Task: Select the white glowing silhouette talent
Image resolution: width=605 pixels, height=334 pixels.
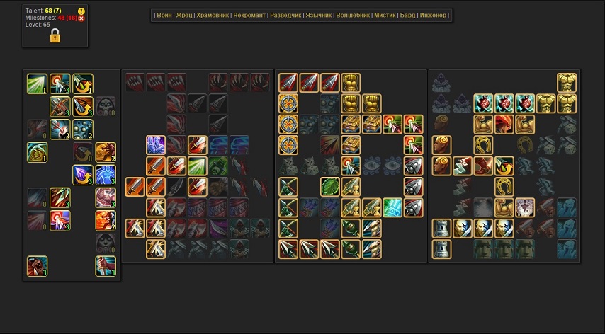Action: pos(525,207)
